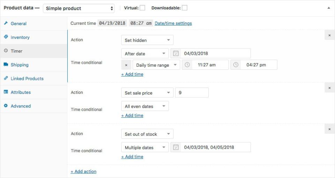Switch to the Inventory tab
This screenshot has width=335, height=178.
[x=20, y=37]
